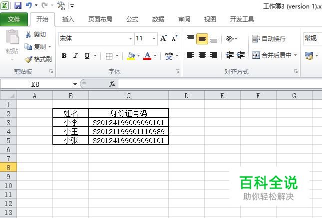
Task: Click Merge and Center (合并后居中) button
Action: click(x=272, y=55)
